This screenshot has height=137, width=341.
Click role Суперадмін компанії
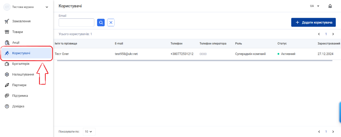click(x=251, y=54)
